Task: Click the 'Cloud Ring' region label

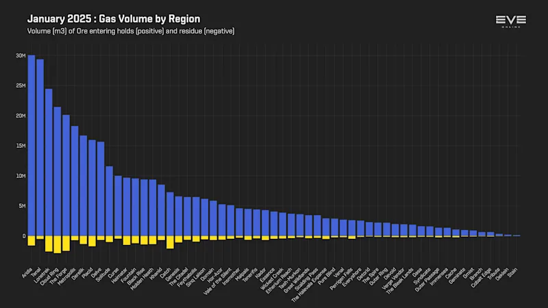Action: click(x=49, y=277)
